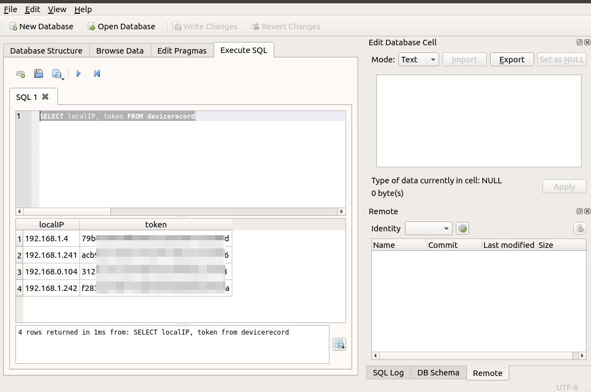
Task: Execute current line icon
Action: (97, 73)
